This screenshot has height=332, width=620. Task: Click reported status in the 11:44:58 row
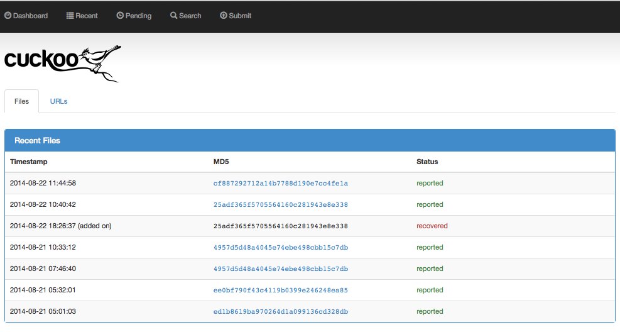[430, 183]
